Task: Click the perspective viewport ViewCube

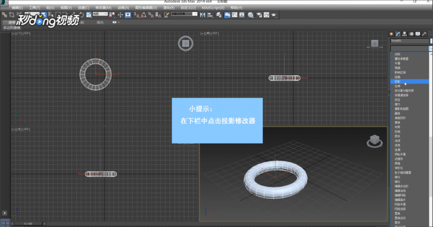Action: pos(375,141)
